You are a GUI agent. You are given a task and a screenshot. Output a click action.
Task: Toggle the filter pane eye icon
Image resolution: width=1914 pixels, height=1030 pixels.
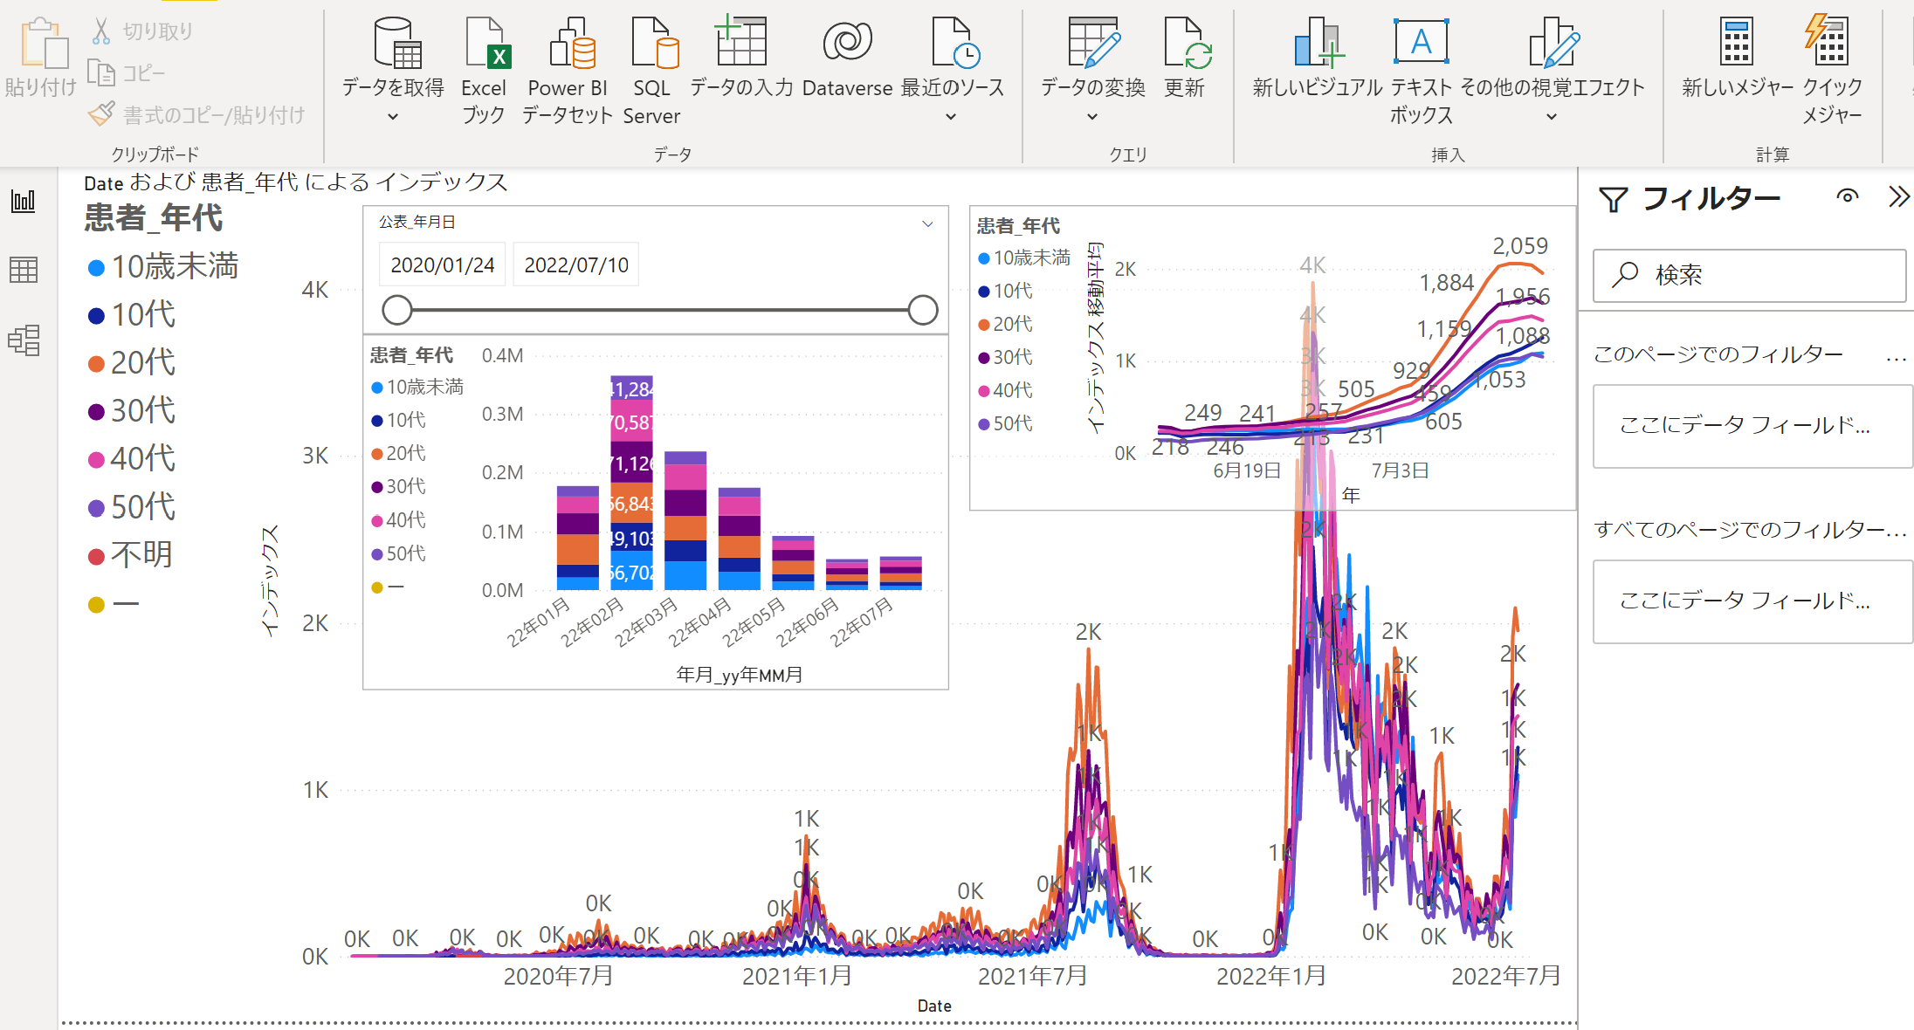tap(1847, 197)
